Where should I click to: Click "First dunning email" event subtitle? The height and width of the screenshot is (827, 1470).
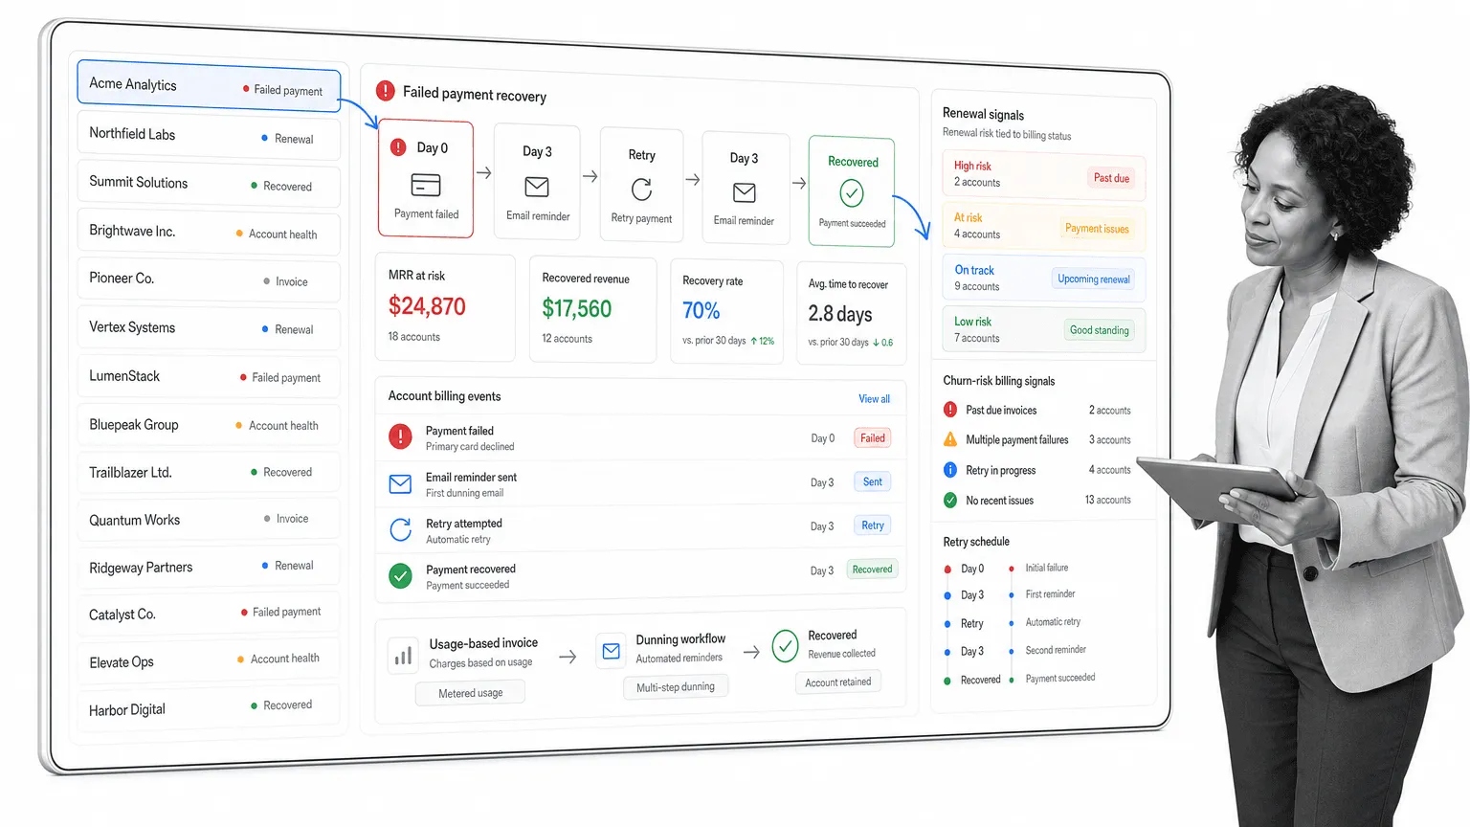464,493
